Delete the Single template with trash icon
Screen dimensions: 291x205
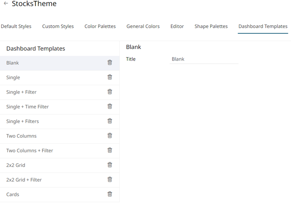(x=110, y=77)
